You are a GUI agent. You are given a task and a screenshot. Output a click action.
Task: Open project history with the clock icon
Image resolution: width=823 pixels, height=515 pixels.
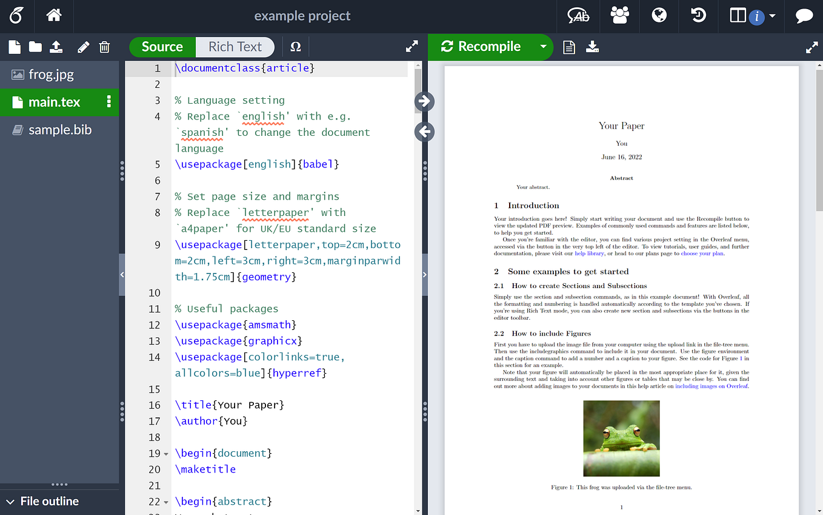click(698, 16)
